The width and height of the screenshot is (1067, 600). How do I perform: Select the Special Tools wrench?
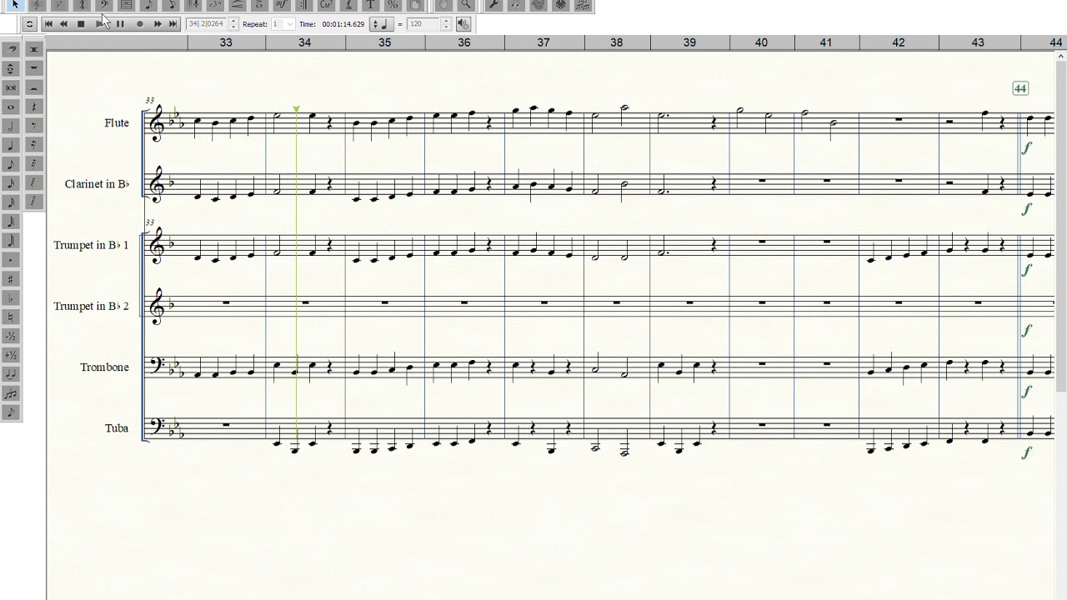tap(493, 5)
